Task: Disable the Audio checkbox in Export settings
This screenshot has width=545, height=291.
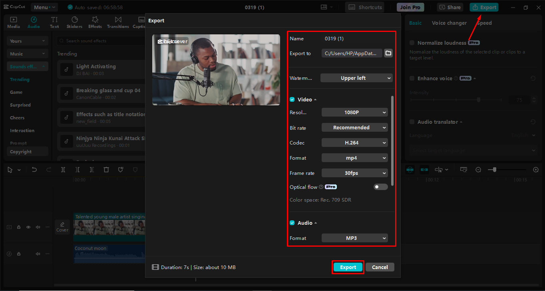Action: tap(292, 223)
